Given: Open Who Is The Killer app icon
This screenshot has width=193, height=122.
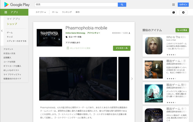Looking at the screenshot, I should tap(154, 46).
